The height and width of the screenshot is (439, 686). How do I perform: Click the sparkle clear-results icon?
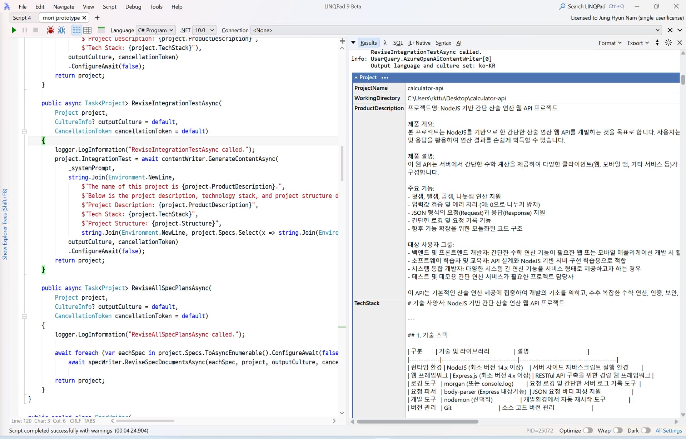[668, 43]
